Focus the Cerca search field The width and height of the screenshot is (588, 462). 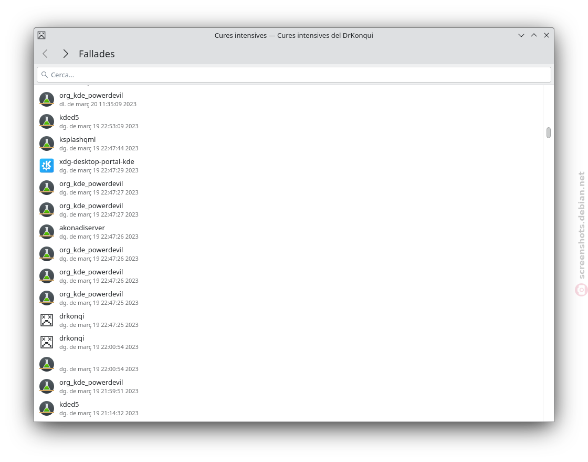(x=293, y=75)
